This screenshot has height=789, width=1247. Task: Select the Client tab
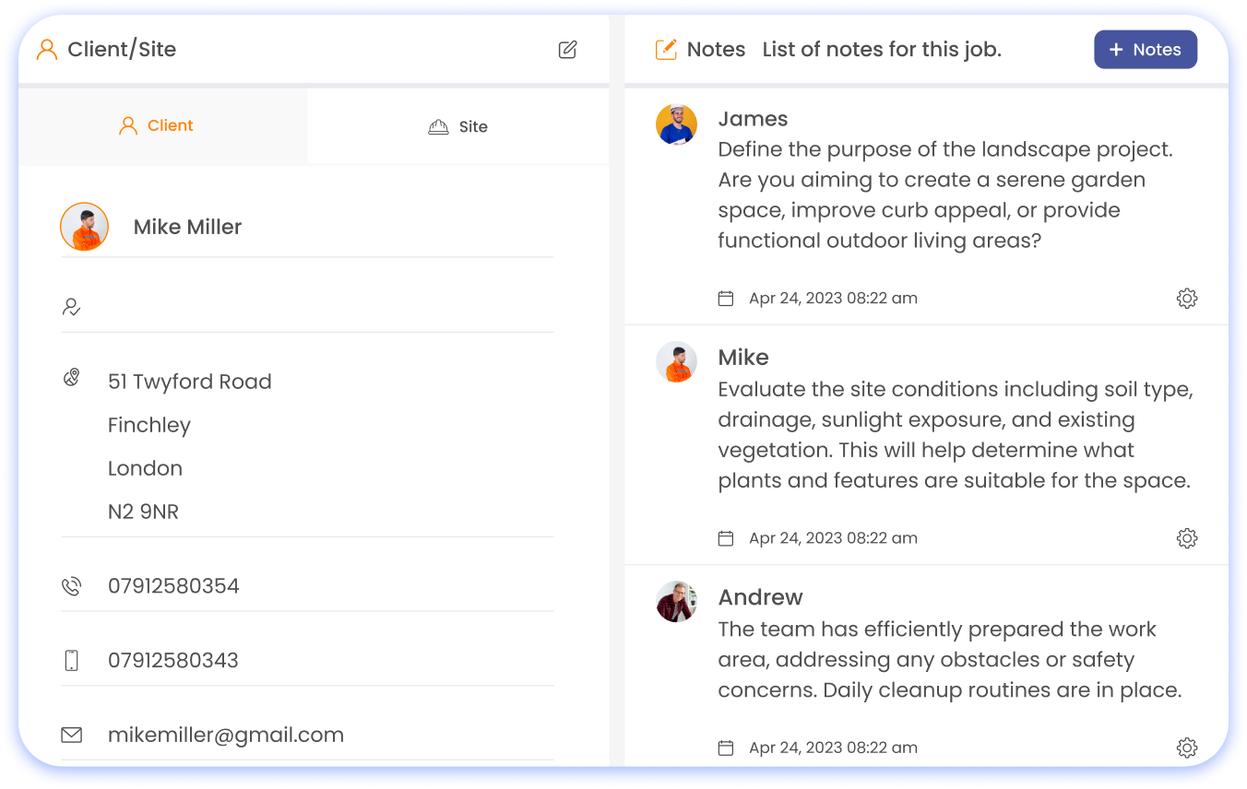pos(157,126)
